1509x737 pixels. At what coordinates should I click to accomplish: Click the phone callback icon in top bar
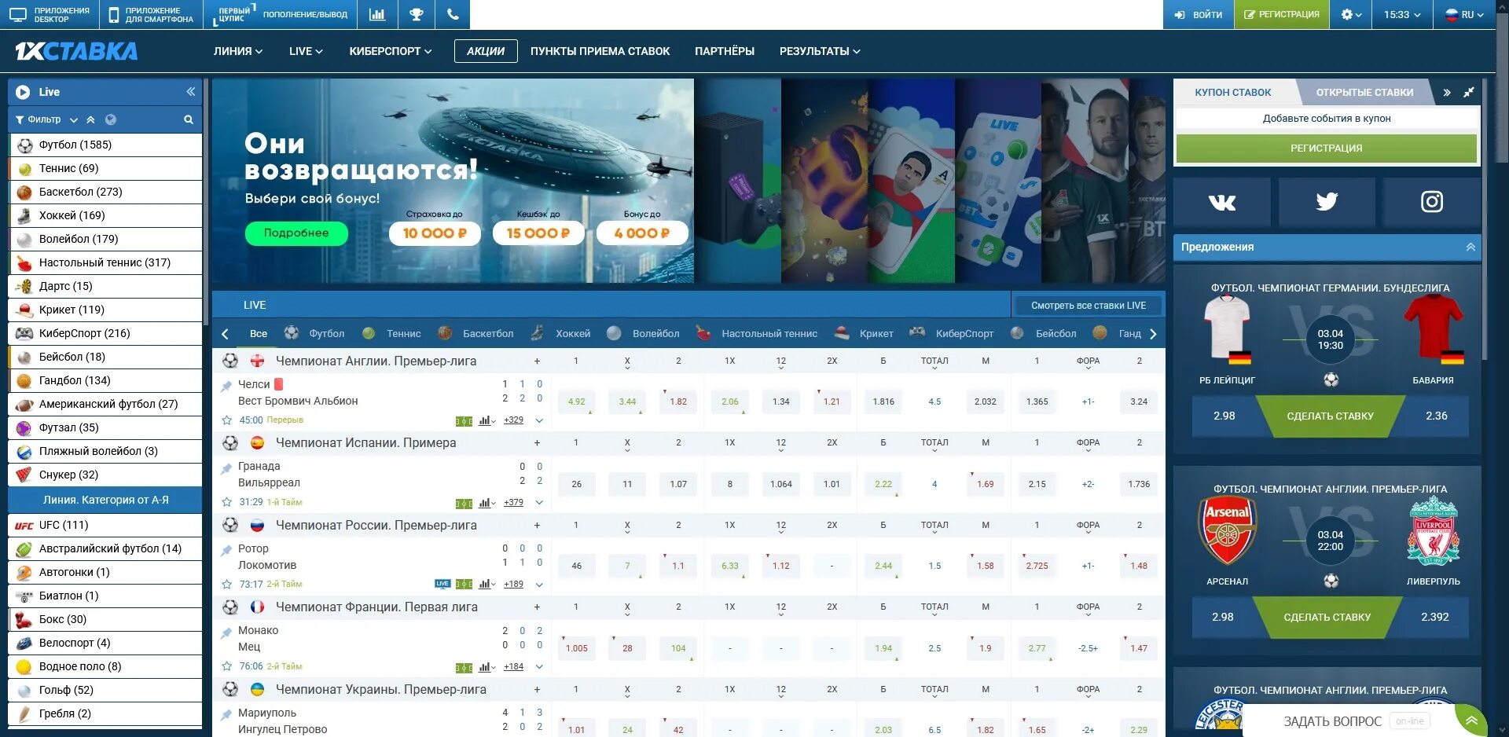[x=453, y=14]
